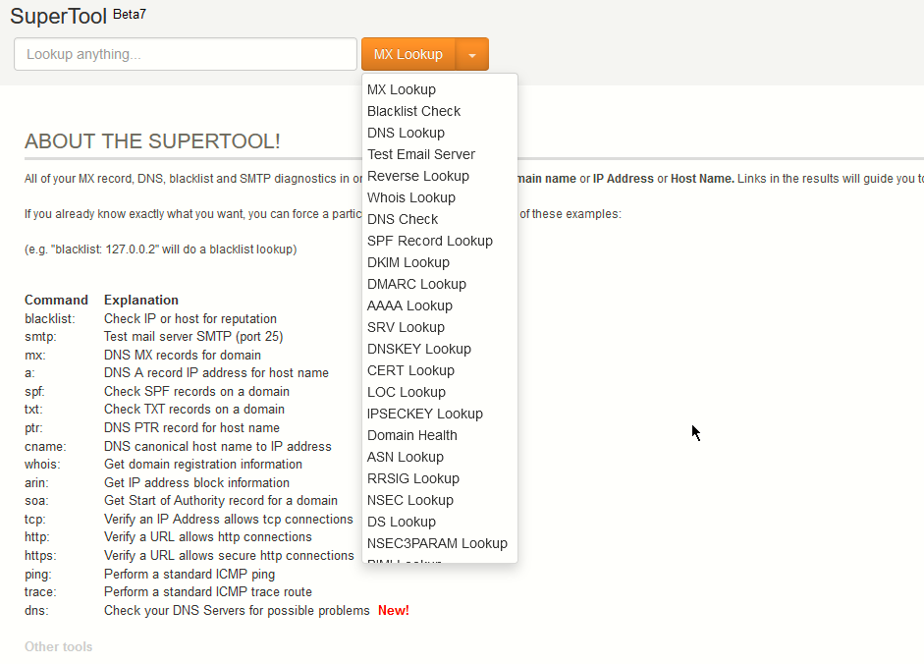
Task: Select MX Lookup from the dropdown list
Action: click(402, 89)
